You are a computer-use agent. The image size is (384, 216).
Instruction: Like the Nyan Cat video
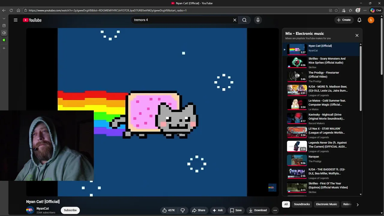pyautogui.click(x=169, y=210)
